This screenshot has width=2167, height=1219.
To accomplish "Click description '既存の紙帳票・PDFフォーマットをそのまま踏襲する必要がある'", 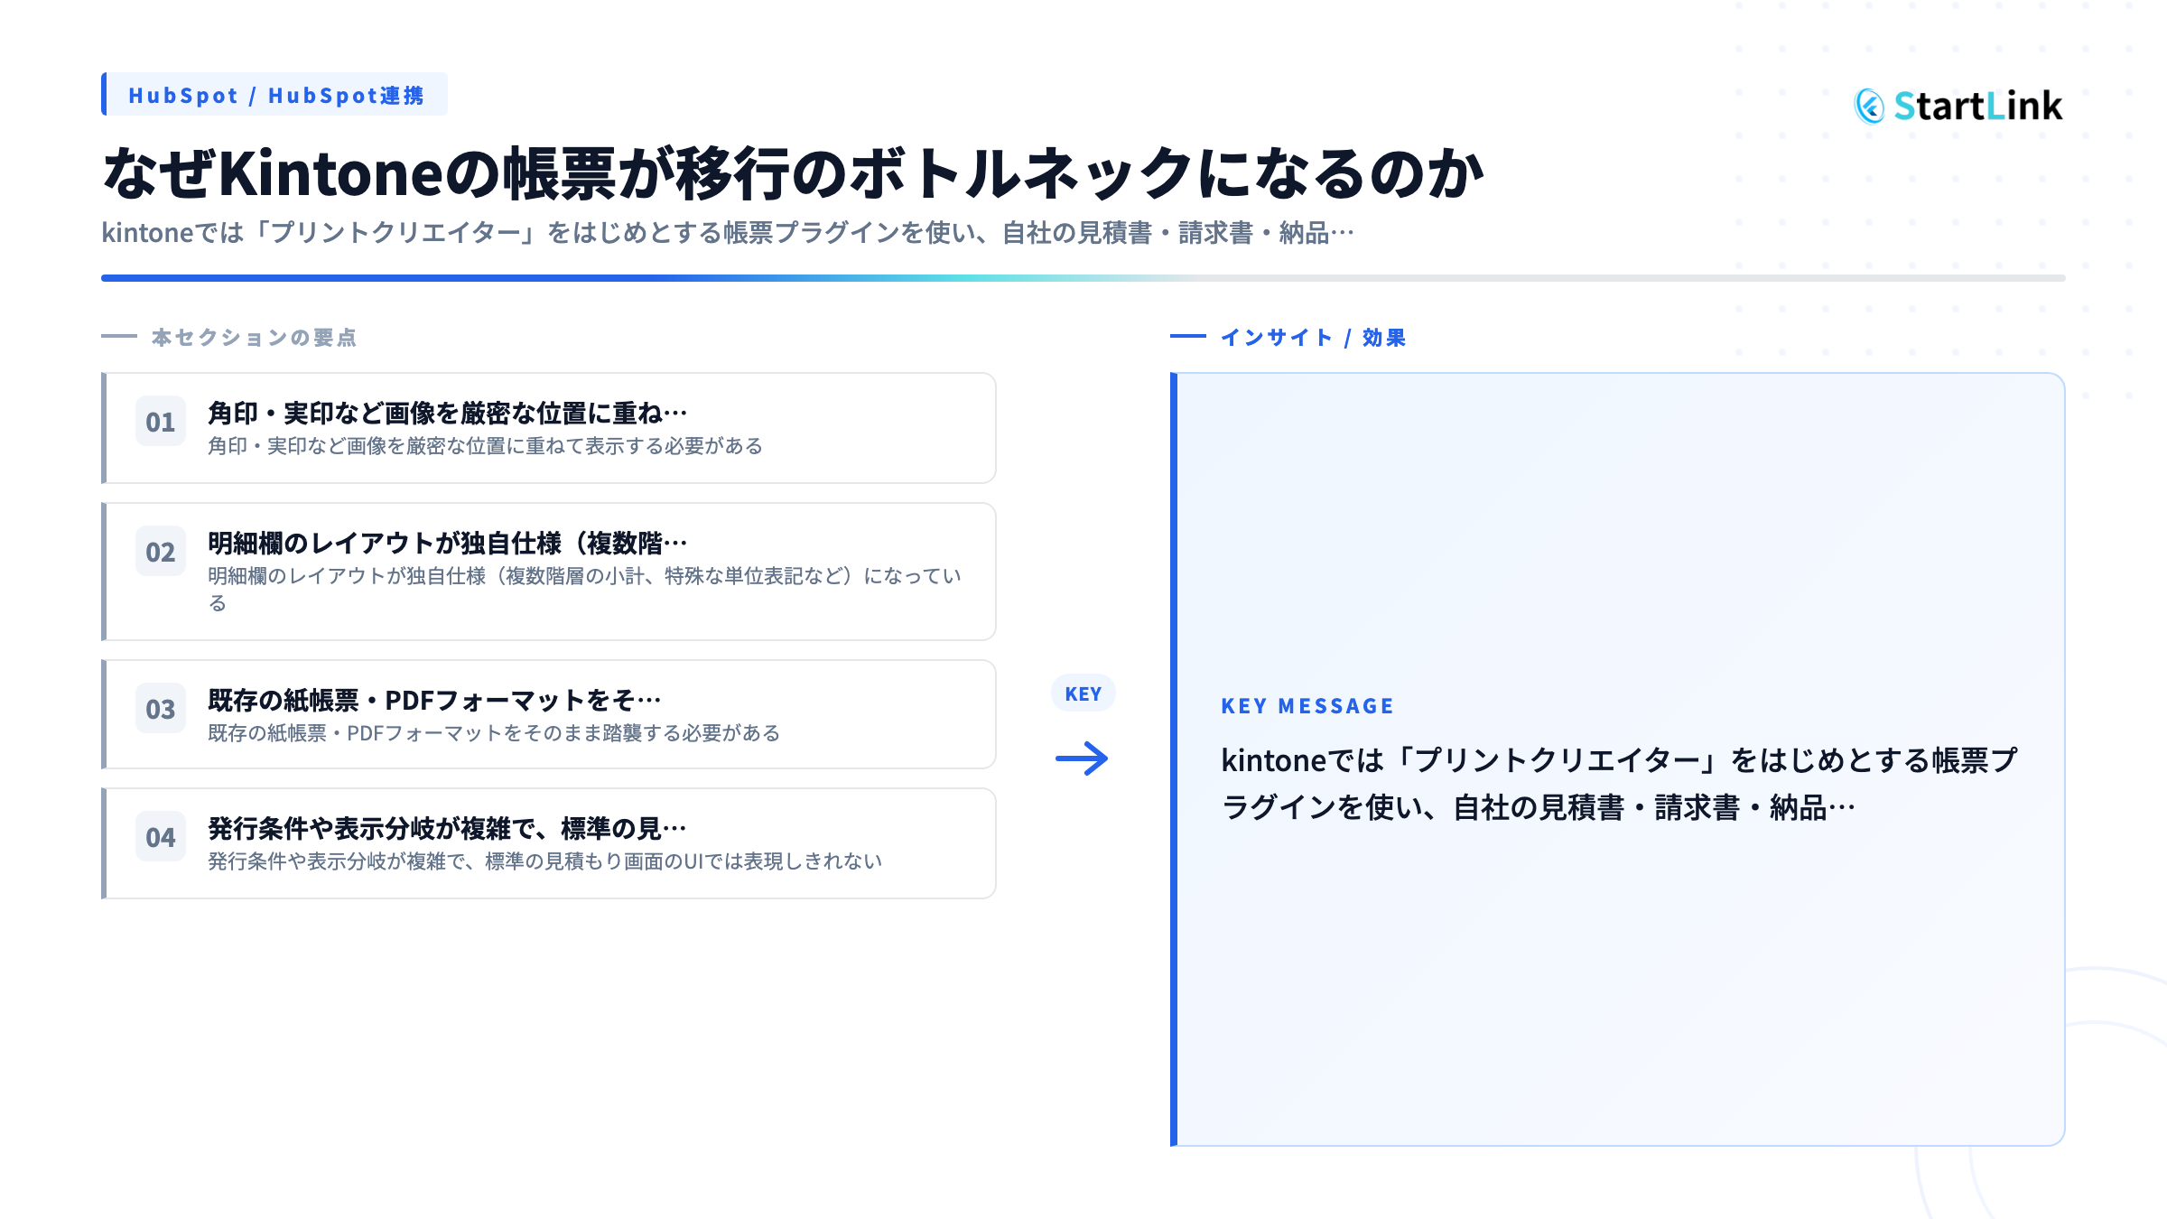I will click(494, 733).
